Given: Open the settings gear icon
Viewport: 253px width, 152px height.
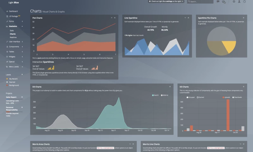Looking at the screenshot, I should coord(234,2).
